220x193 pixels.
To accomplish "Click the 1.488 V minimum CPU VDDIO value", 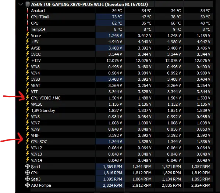I will click(x=145, y=98).
